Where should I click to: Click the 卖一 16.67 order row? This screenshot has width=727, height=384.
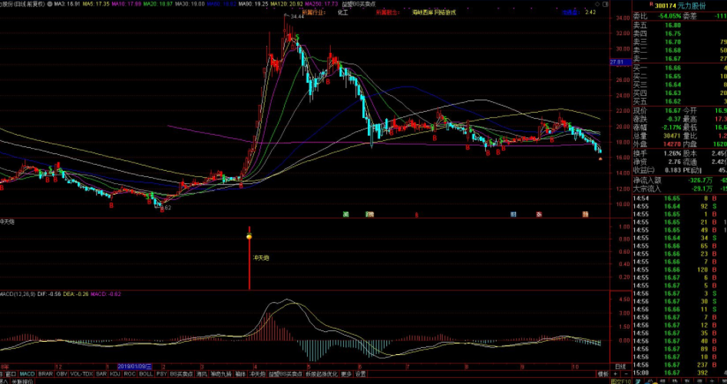coord(679,58)
